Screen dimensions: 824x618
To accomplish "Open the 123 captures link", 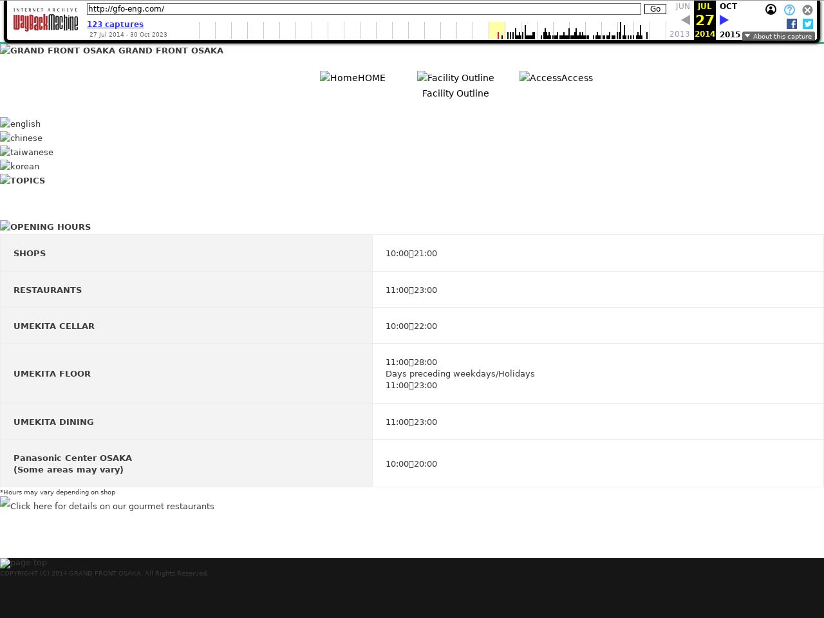I will pos(115,24).
